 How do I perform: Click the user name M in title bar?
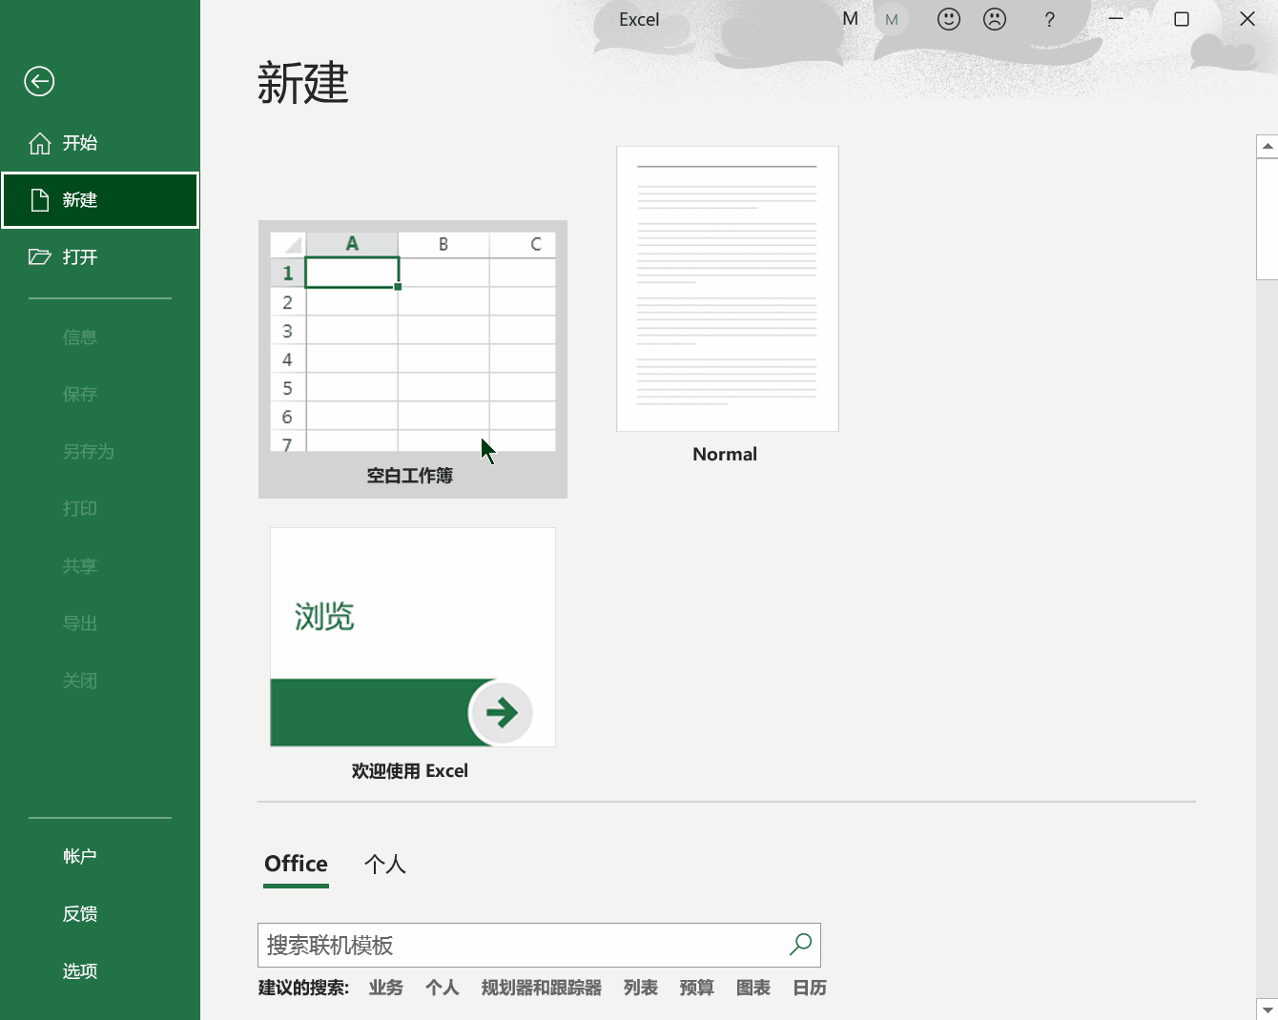pos(851,18)
